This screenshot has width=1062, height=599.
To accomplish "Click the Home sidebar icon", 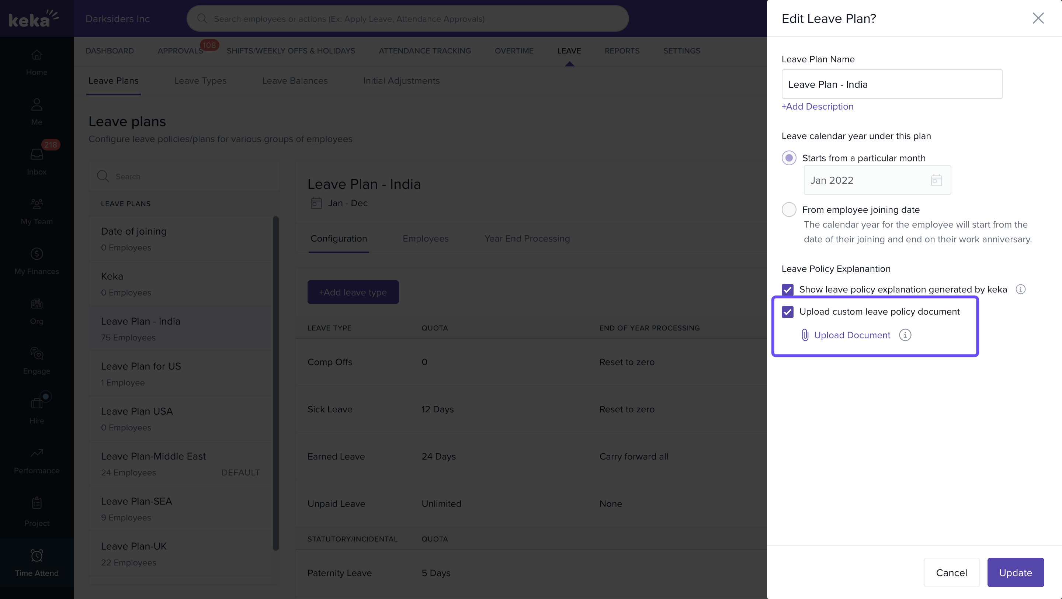I will (37, 55).
